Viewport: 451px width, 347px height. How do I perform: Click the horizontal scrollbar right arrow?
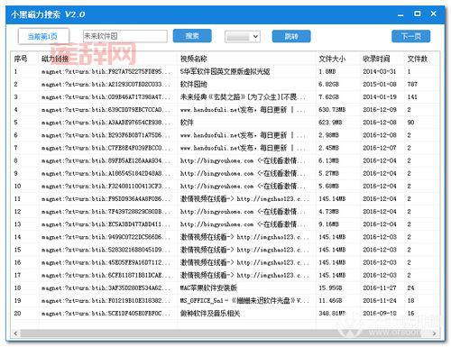434,333
